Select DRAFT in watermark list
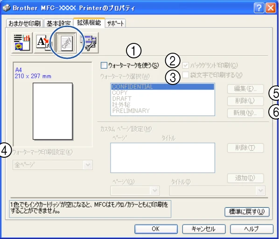Viewport: 279px width, 239px height. [163, 98]
